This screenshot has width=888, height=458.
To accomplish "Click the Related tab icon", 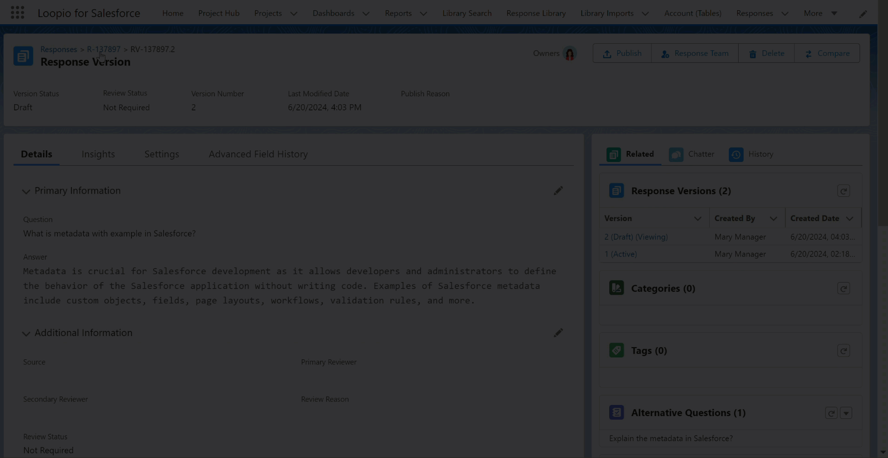I will point(613,155).
